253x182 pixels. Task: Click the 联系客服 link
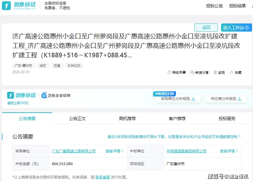coord(103,177)
